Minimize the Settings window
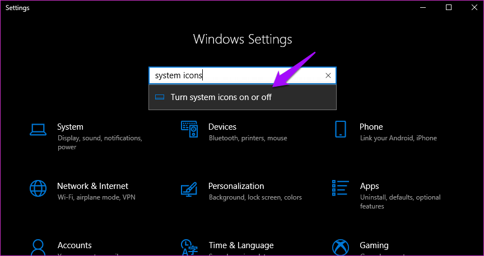 pos(423,8)
